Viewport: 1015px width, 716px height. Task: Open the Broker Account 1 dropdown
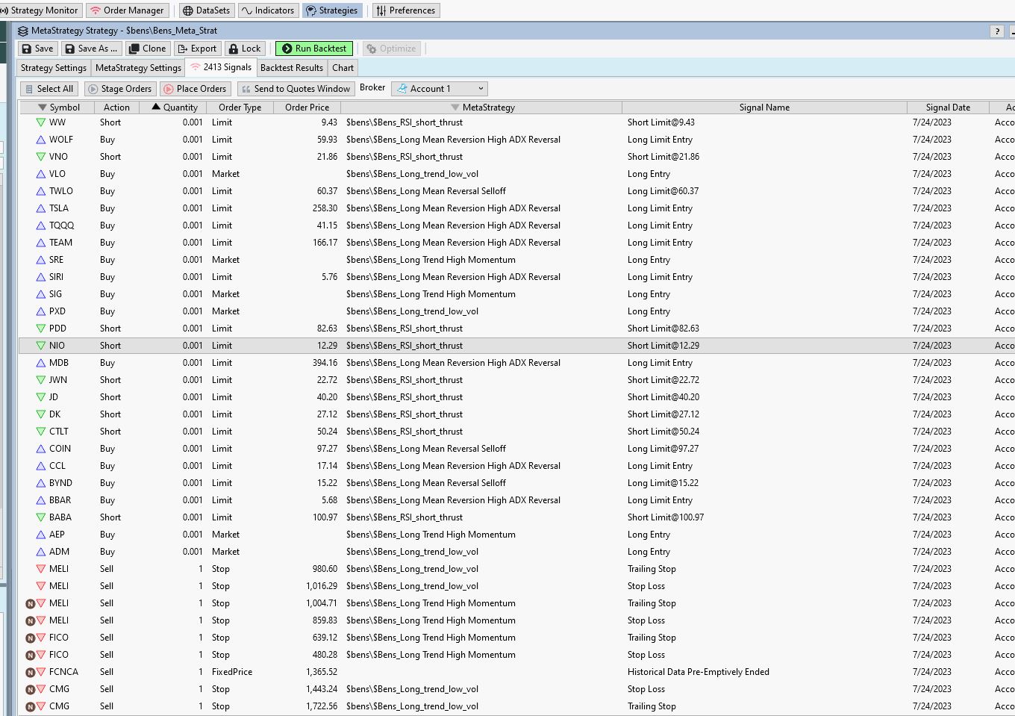[439, 89]
